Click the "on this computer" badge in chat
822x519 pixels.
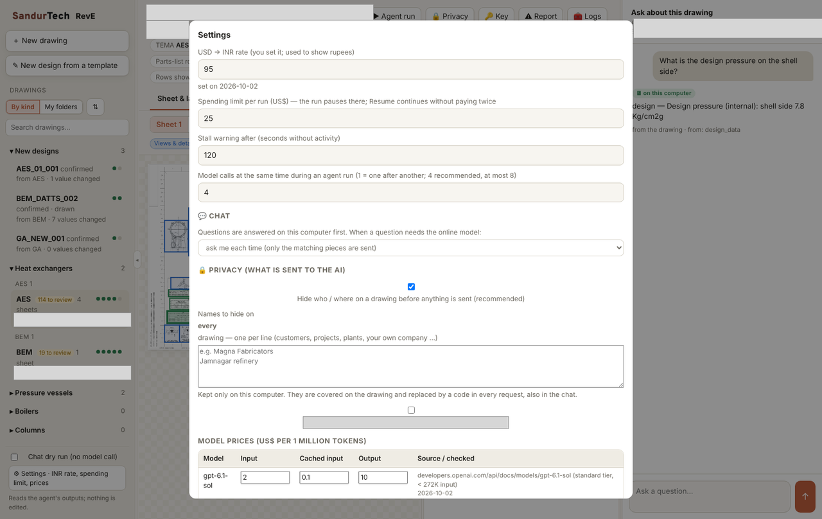(x=664, y=93)
